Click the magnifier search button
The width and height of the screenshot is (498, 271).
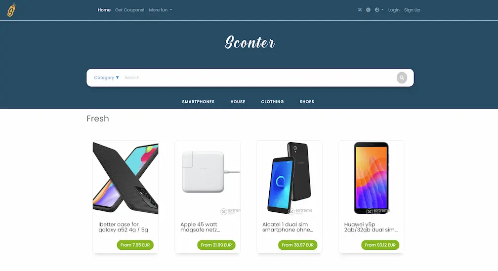402,78
